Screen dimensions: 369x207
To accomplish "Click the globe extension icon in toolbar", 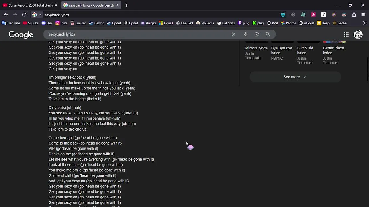I will 283,15.
